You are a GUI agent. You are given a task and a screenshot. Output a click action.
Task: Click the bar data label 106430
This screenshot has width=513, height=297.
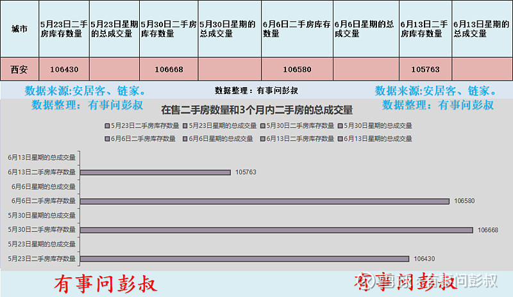(425, 259)
